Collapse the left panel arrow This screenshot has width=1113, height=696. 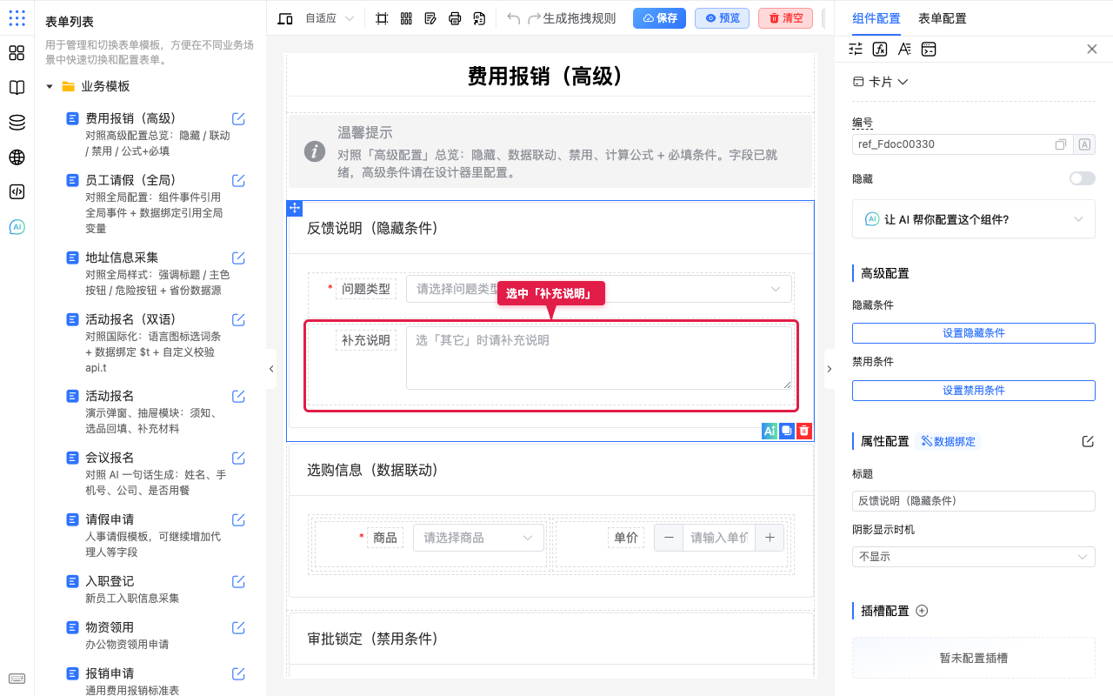click(x=271, y=369)
